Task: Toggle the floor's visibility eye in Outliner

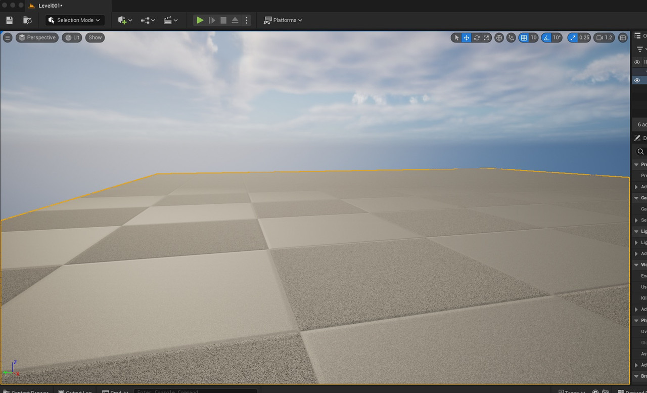Action: tap(637, 79)
